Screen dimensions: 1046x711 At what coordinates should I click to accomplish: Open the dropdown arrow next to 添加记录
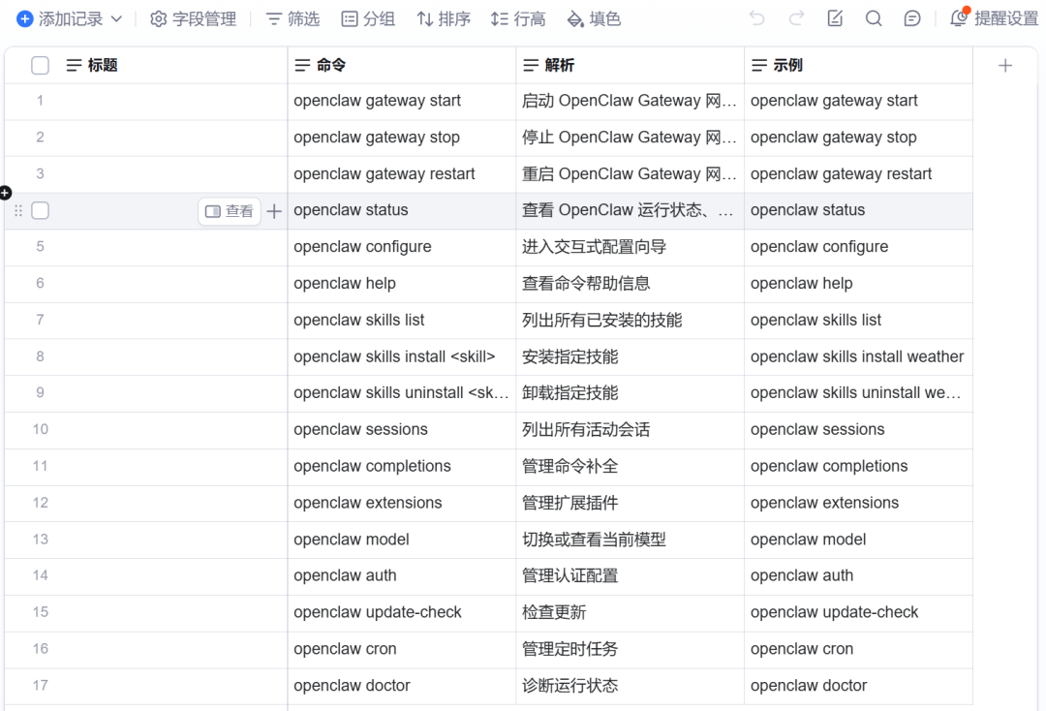[x=117, y=19]
